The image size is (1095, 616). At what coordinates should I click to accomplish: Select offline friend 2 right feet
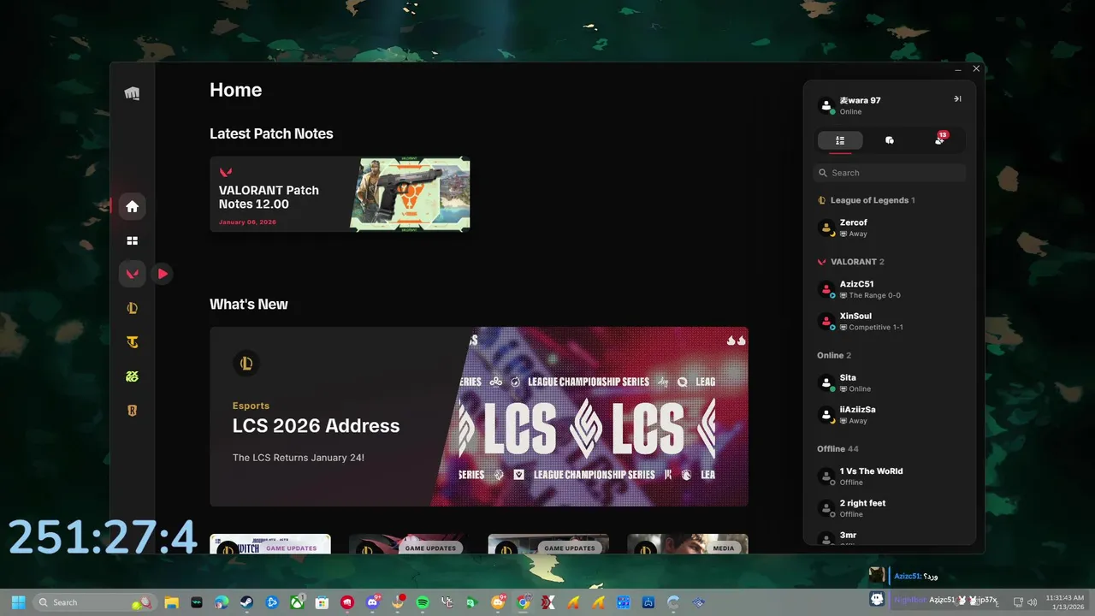pos(890,508)
